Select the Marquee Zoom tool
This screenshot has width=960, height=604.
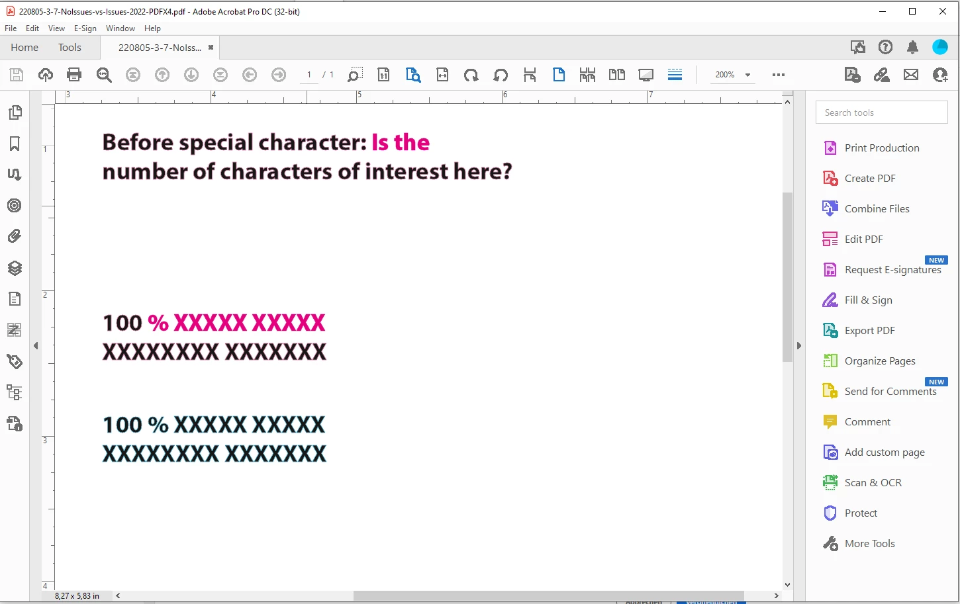pos(355,75)
